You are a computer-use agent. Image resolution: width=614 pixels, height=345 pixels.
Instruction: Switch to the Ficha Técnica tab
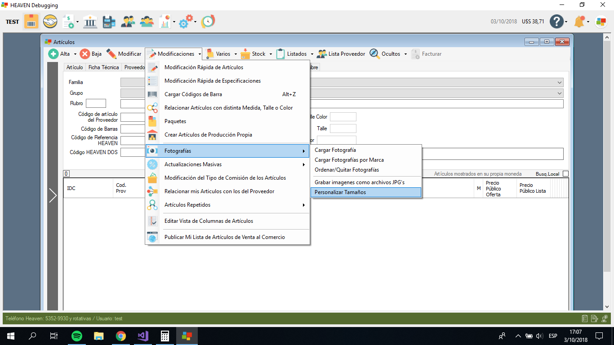103,67
